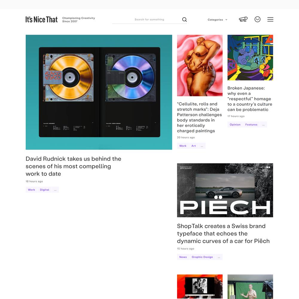The image size is (299, 299).
Task: Open the Piëch car article thumbnail
Action: [x=225, y=190]
